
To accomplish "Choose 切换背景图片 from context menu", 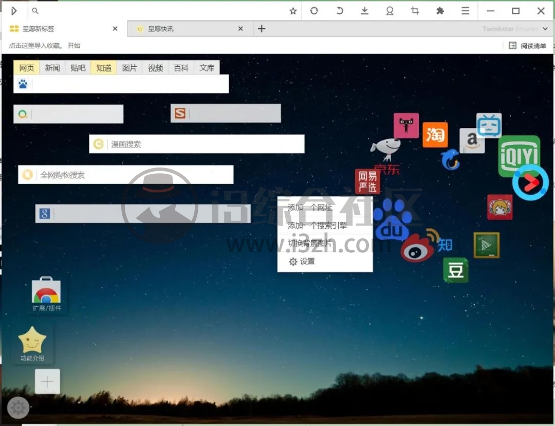I will coord(325,243).
